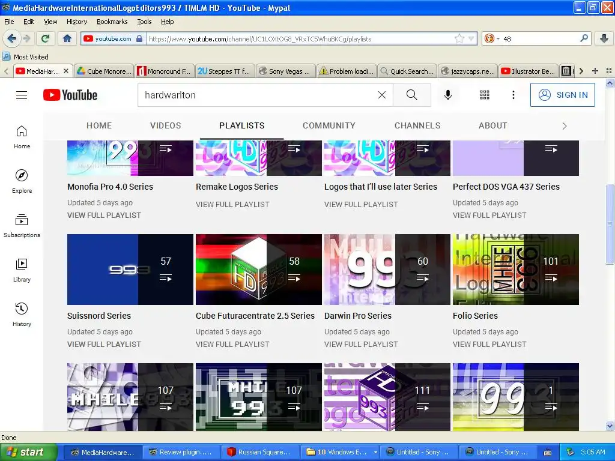Screen dimensions: 615x461
Task: Open the Bookmarks menu
Action: pos(112,22)
